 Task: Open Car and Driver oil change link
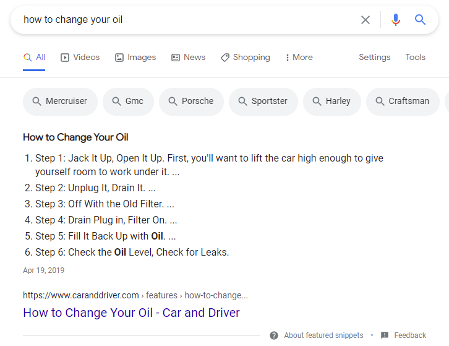[131, 313]
